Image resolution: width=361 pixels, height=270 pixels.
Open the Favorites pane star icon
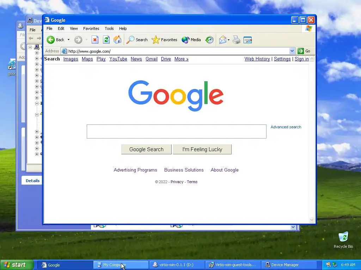pos(155,40)
